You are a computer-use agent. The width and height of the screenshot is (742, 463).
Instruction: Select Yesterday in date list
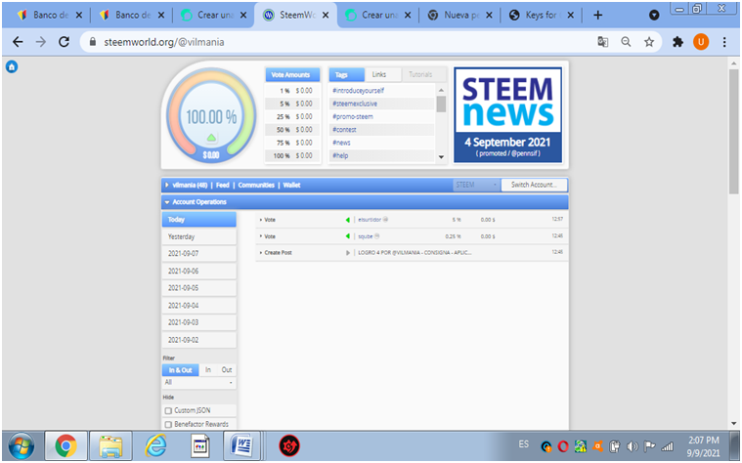[x=198, y=236]
